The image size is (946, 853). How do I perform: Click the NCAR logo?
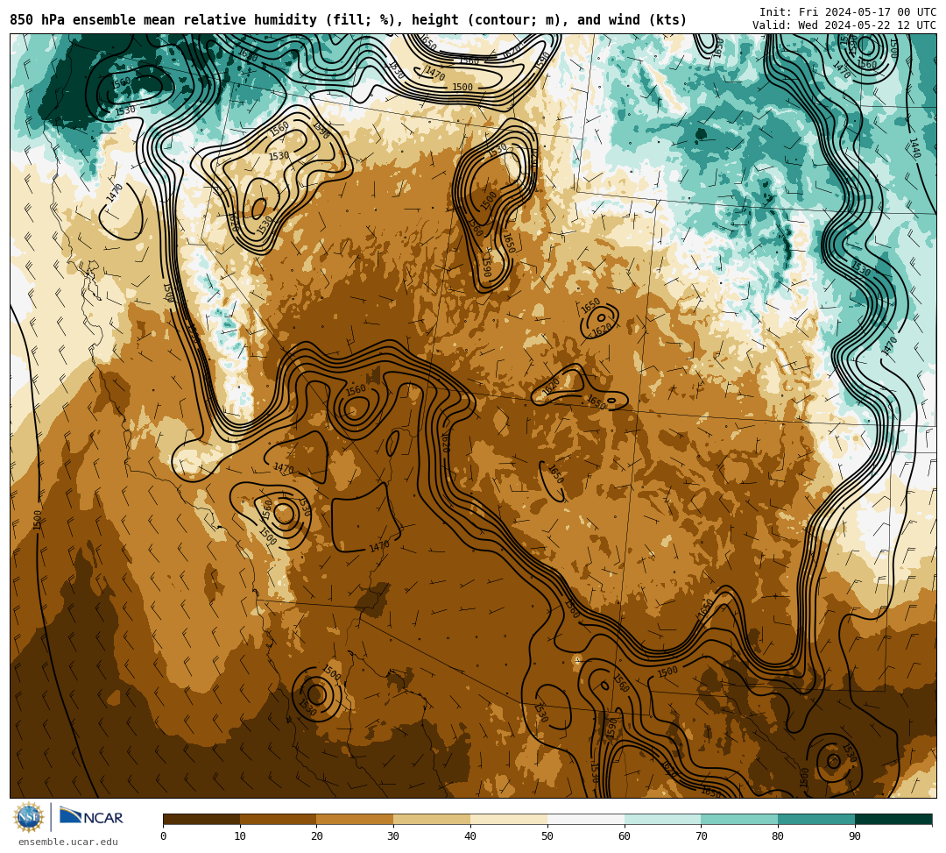(x=91, y=817)
